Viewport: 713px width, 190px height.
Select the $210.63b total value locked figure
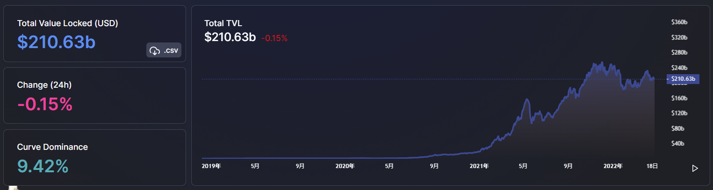click(57, 42)
